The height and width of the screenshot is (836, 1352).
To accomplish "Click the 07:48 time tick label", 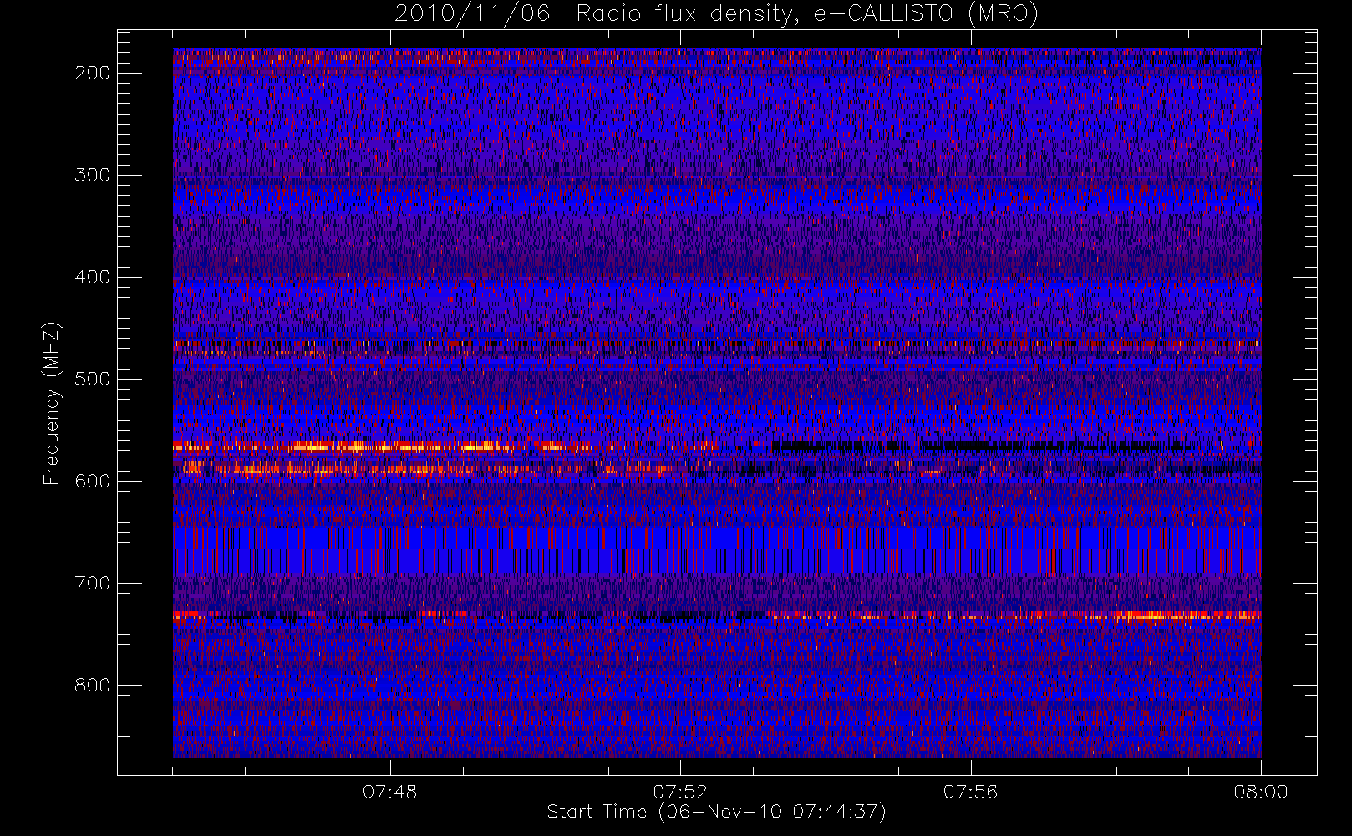I will point(390,792).
